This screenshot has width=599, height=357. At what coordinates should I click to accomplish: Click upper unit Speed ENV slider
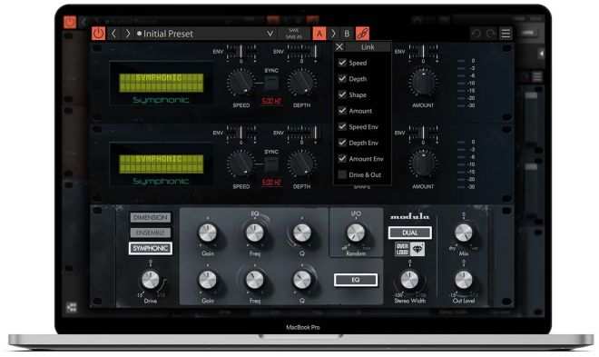[241, 53]
